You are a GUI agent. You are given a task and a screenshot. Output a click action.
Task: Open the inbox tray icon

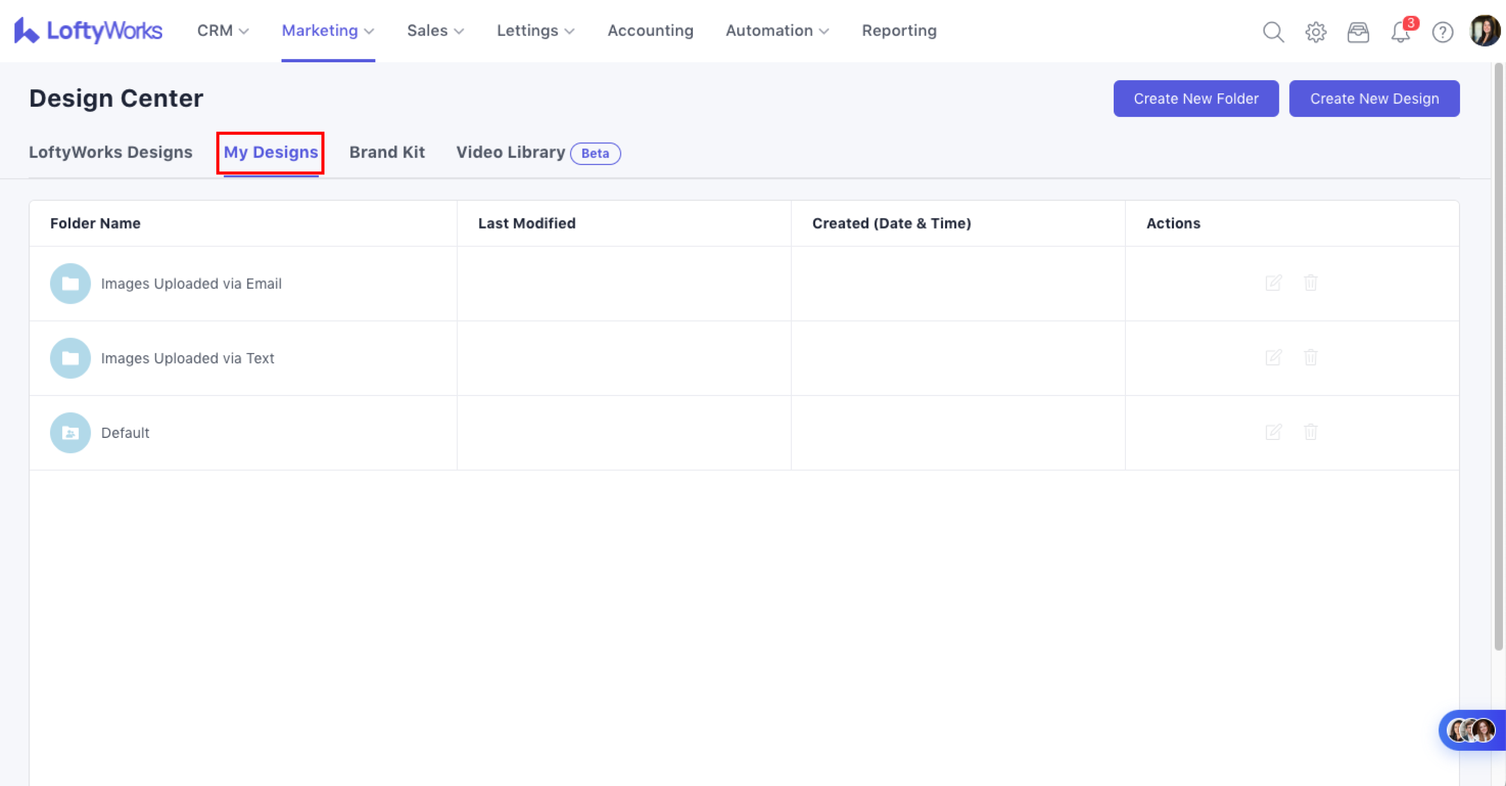click(x=1358, y=32)
